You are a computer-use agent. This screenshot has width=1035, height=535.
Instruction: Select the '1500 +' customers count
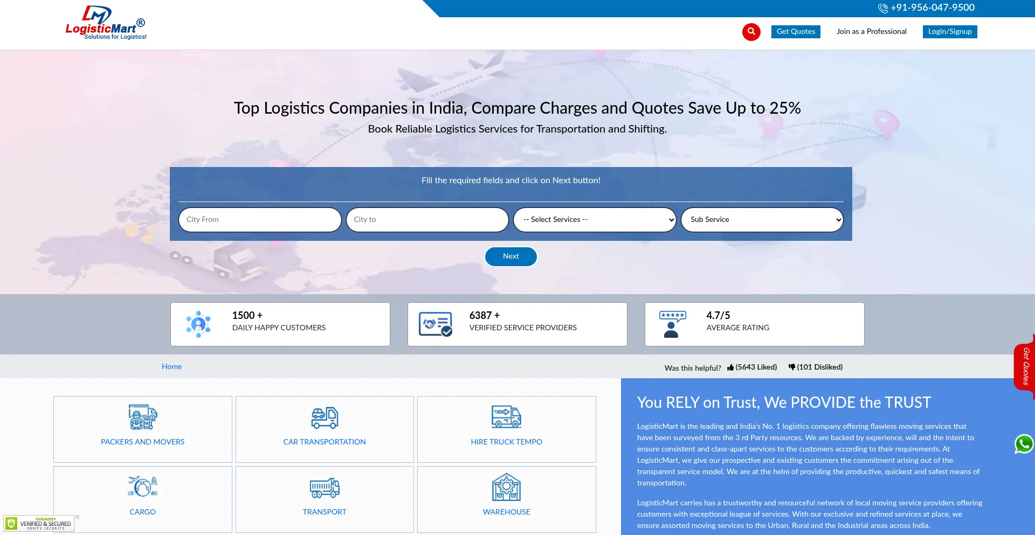(247, 316)
